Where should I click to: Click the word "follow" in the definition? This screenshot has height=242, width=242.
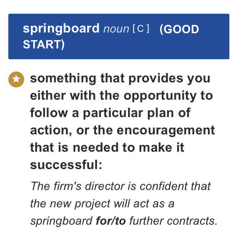coord(49,113)
